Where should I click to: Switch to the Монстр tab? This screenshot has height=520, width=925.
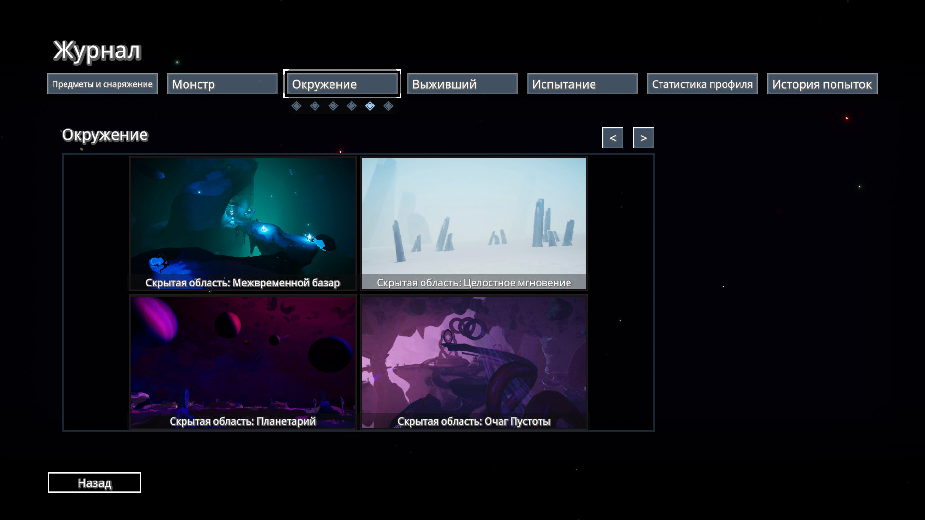222,84
